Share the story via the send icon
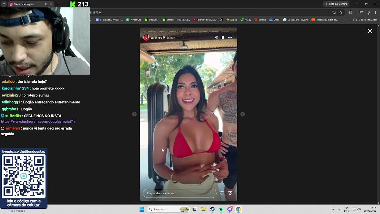Image resolution: width=380 pixels, height=214 pixels. point(230,193)
